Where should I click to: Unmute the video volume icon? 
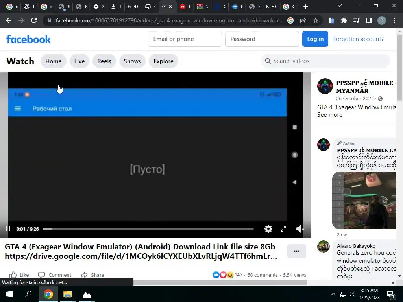299,229
